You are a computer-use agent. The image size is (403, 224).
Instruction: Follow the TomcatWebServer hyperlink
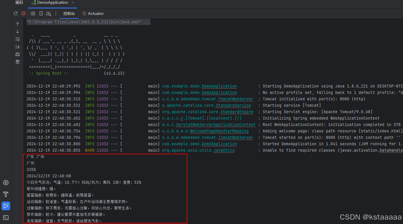[x=236, y=99]
